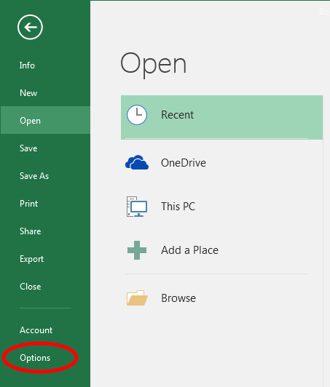Click the Browse folder icon
The width and height of the screenshot is (330, 387).
tap(137, 298)
